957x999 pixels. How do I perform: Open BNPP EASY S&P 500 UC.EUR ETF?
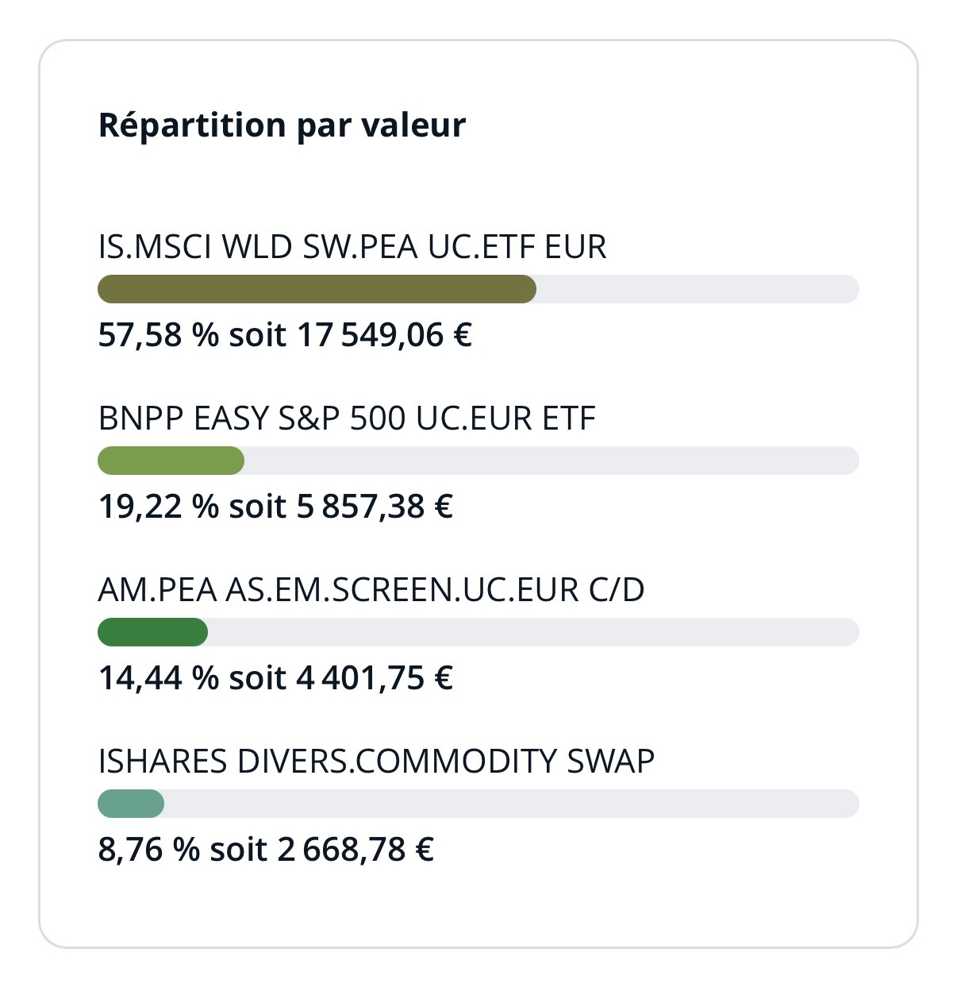tap(347, 418)
